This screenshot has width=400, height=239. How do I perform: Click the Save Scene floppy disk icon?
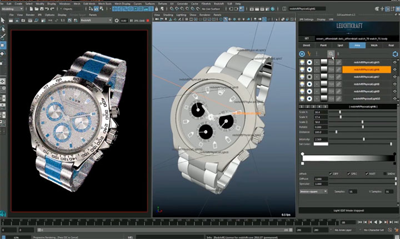pyautogui.click(x=42, y=9)
